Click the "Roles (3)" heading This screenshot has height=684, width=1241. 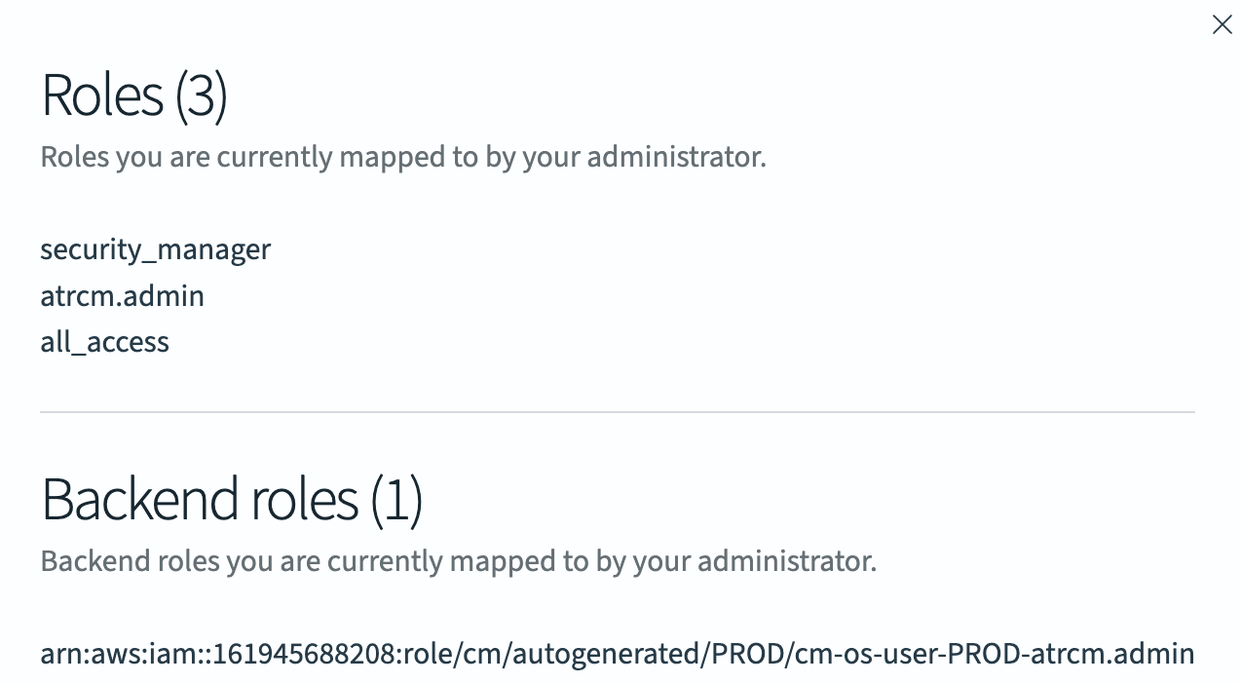pos(134,95)
